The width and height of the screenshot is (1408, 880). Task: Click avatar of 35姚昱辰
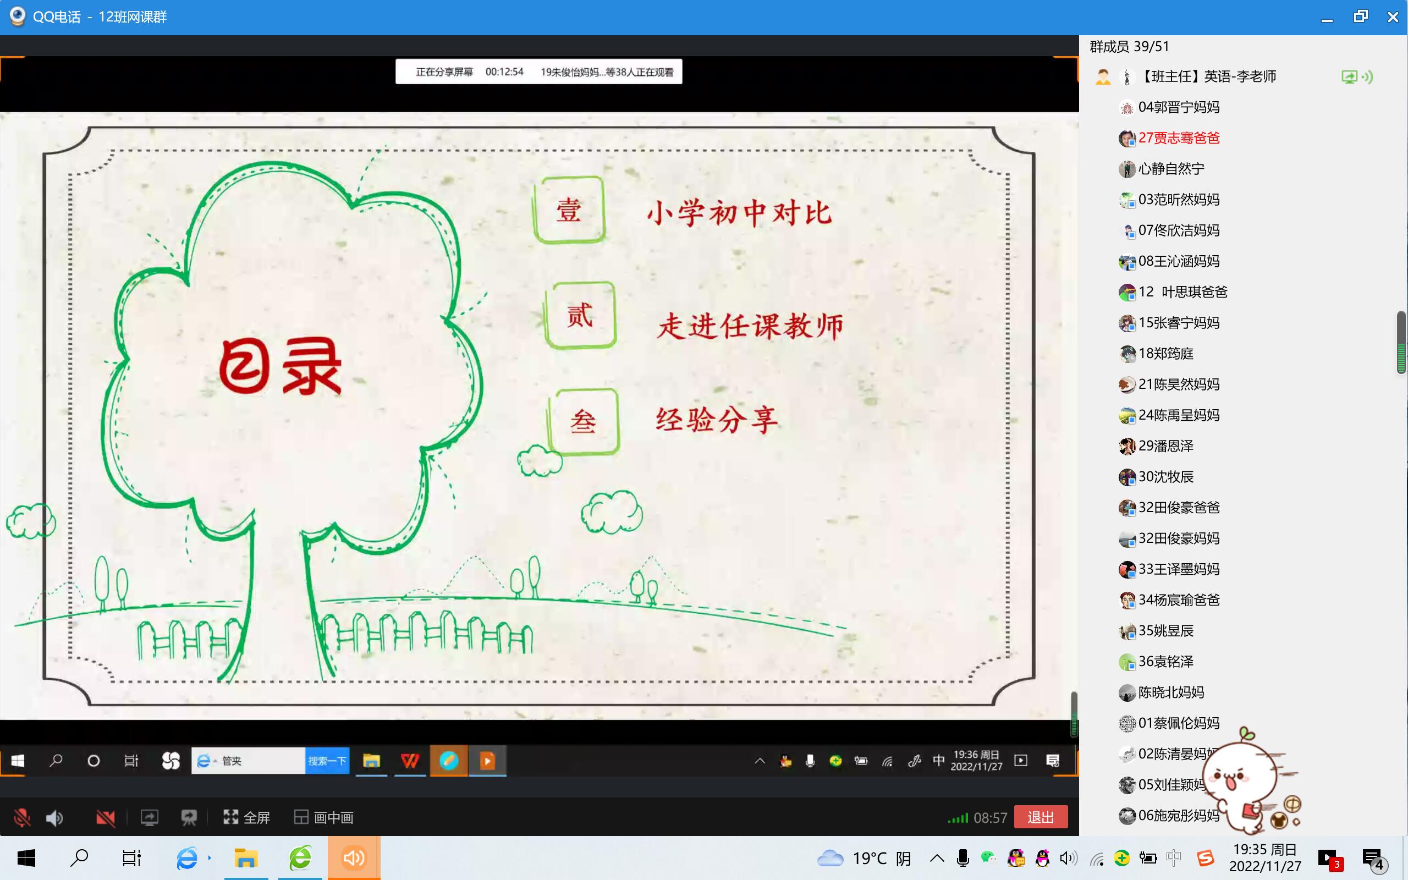click(x=1127, y=631)
